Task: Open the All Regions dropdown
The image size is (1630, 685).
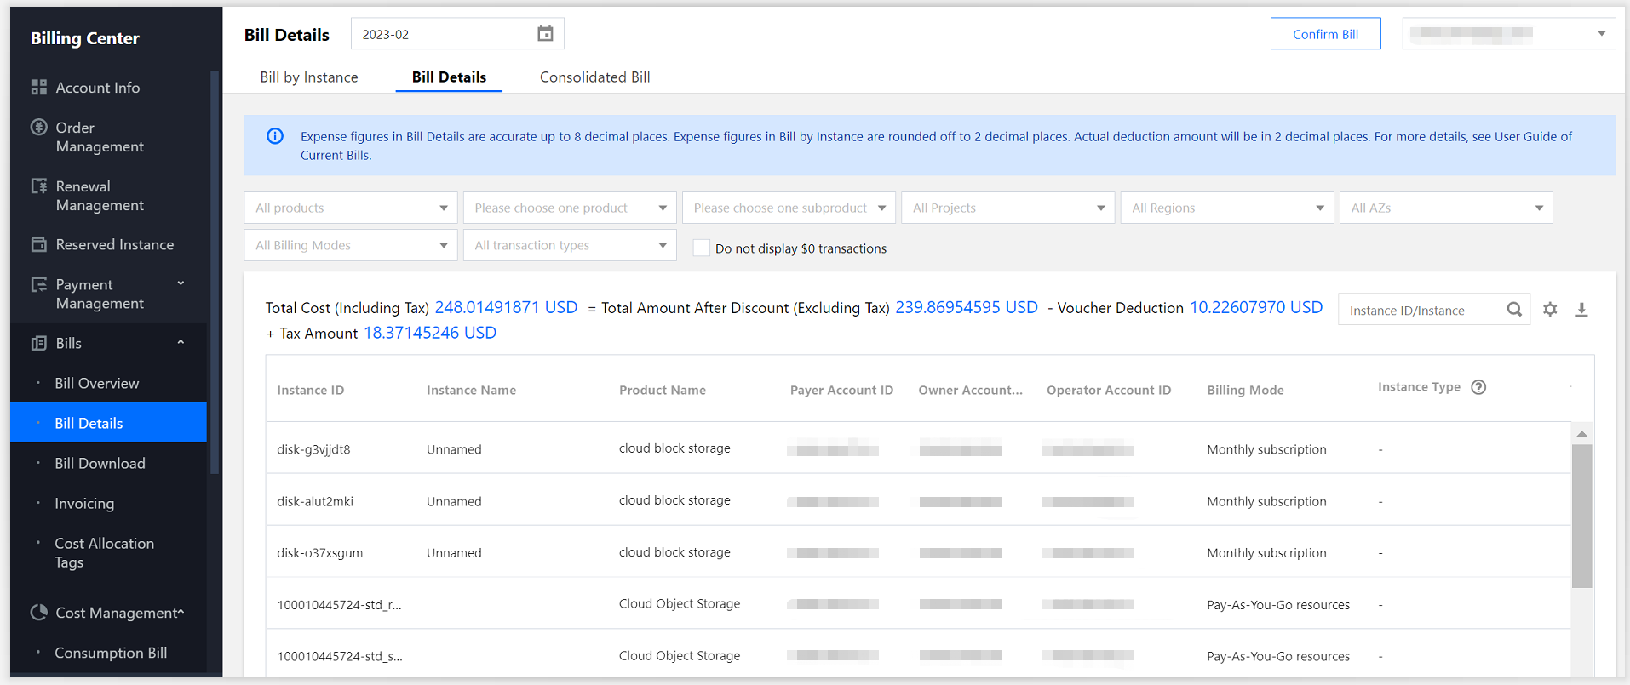Action: click(x=1226, y=208)
